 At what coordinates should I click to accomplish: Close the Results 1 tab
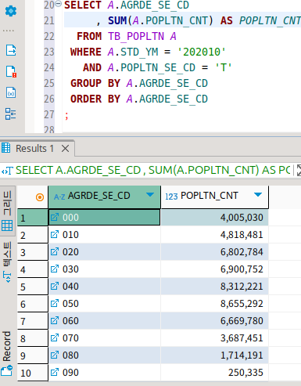coord(65,149)
